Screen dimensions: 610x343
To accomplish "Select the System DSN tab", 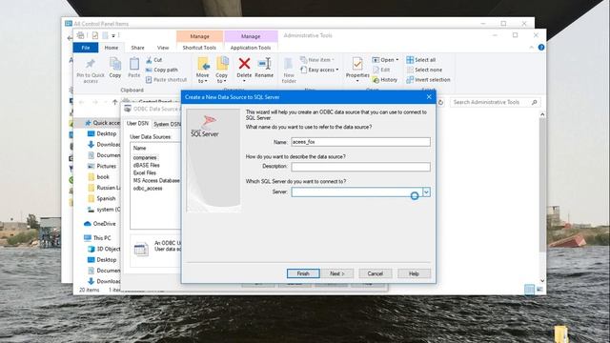I will (x=167, y=124).
